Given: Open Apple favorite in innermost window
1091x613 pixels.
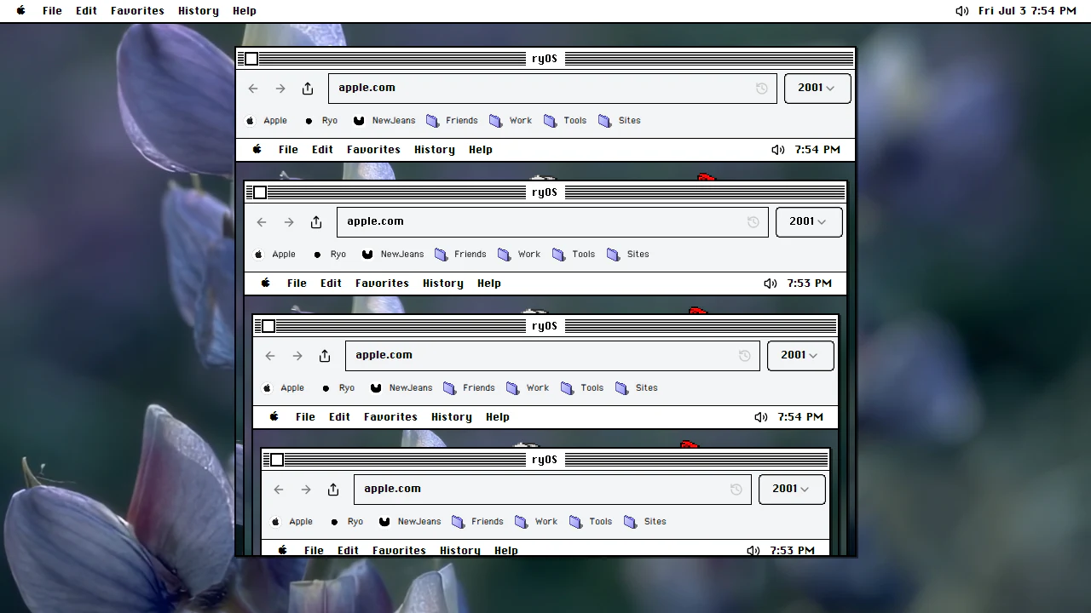Looking at the screenshot, I should click(x=292, y=522).
